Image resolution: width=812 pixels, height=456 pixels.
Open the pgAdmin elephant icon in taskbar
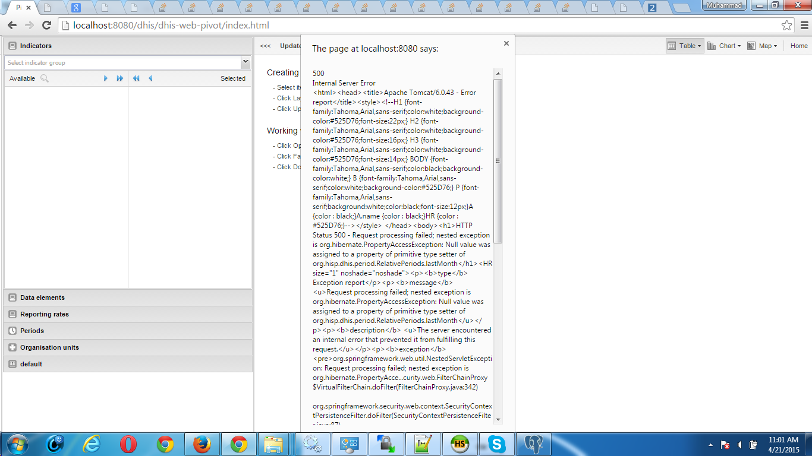(534, 444)
